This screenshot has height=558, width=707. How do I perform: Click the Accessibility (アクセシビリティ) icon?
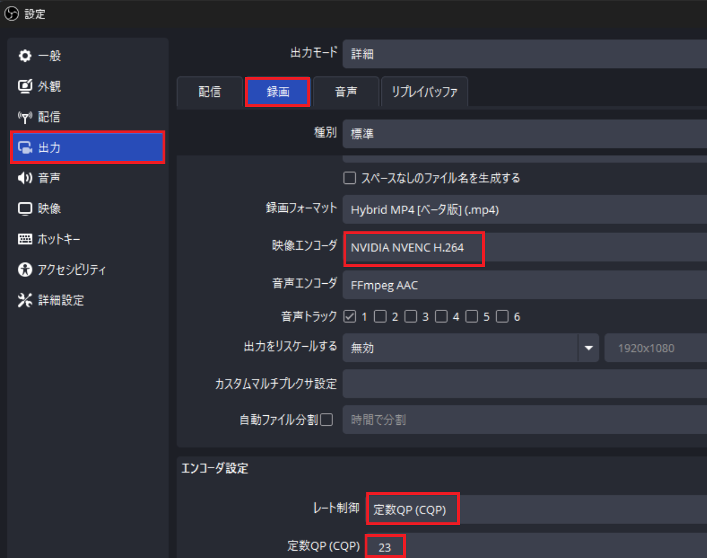pos(25,270)
